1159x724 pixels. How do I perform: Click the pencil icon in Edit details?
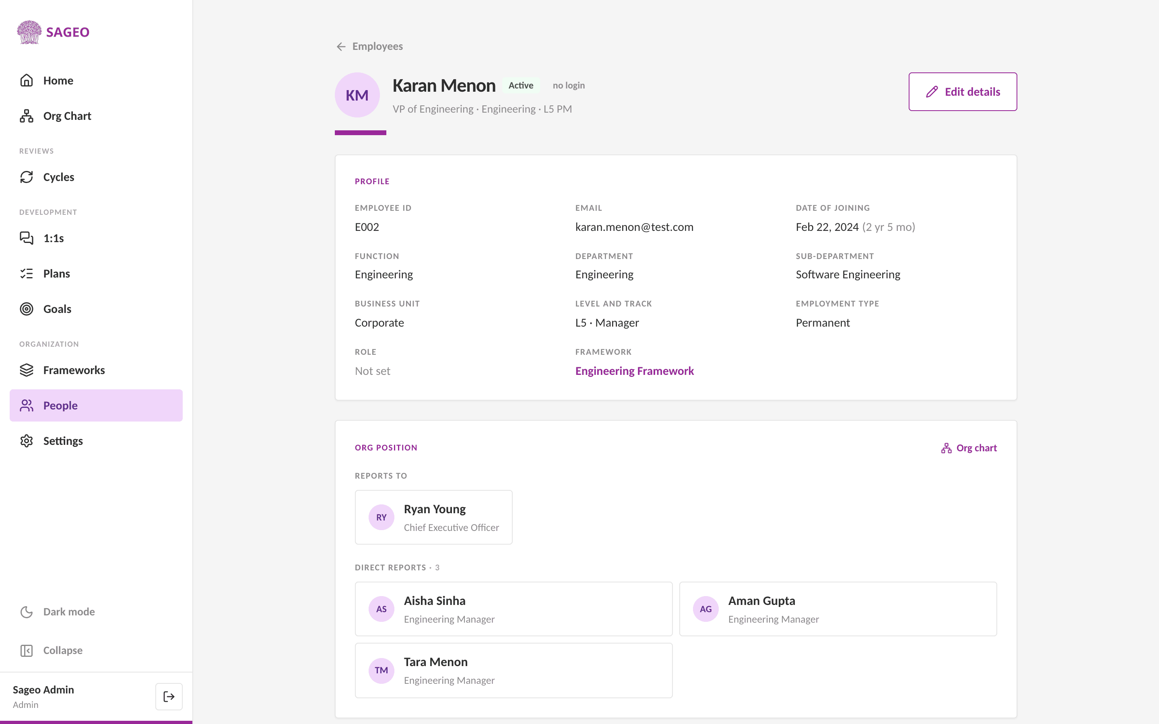[x=932, y=92]
